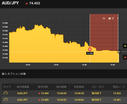Click the AUD/JPY title in the header
Screen dimensions: 127x104
[10, 3]
